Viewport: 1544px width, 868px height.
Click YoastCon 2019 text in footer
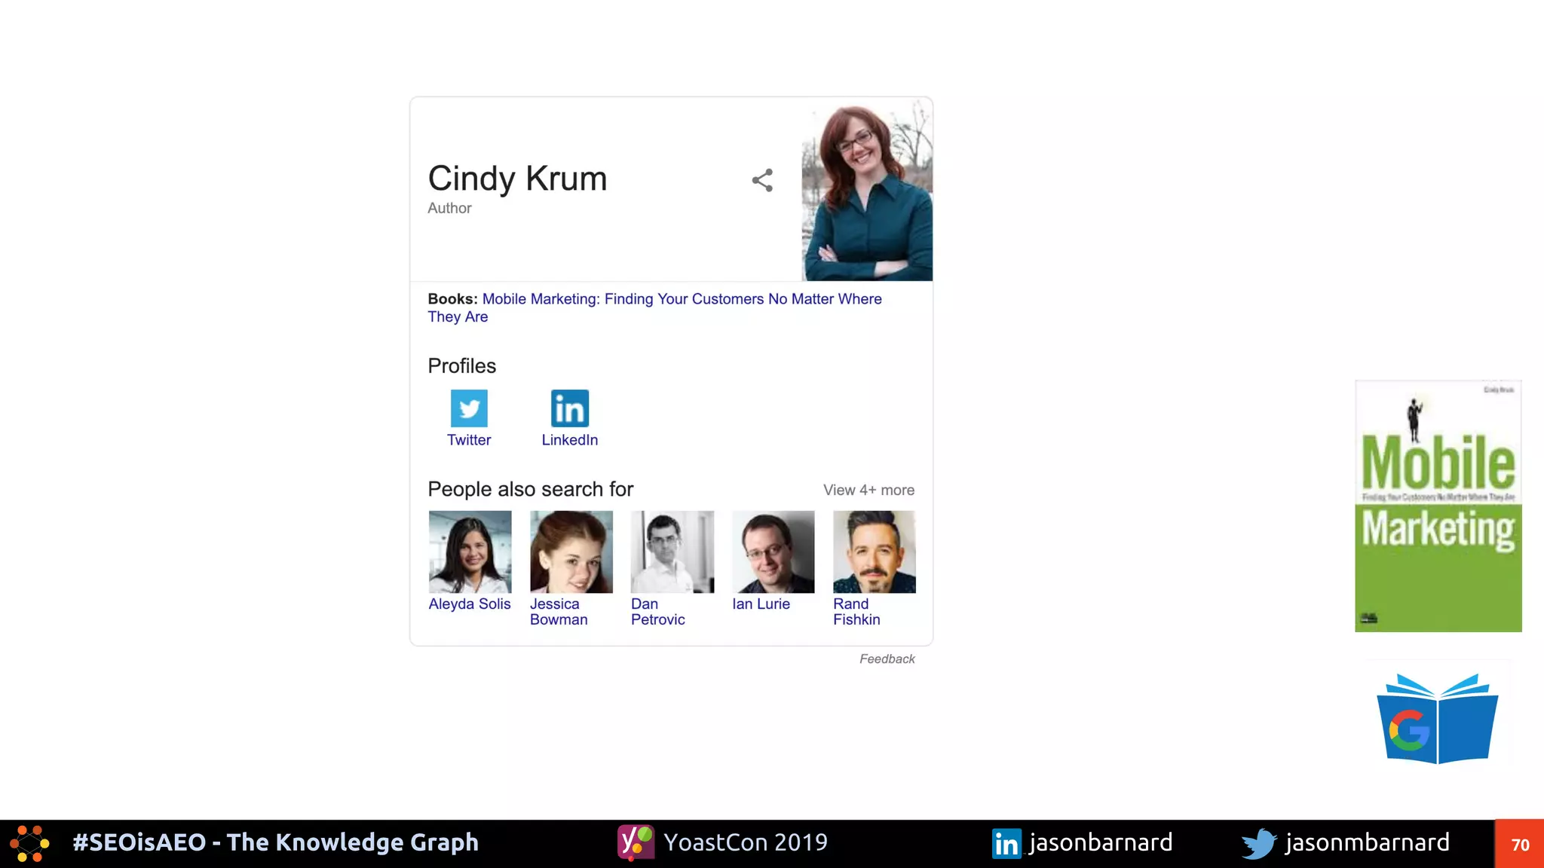(746, 842)
